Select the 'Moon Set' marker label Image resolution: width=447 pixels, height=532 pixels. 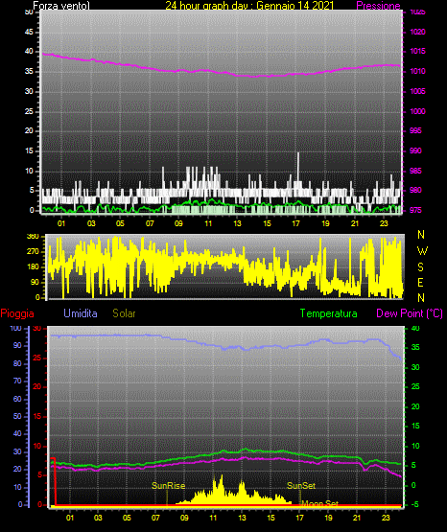click(x=320, y=503)
